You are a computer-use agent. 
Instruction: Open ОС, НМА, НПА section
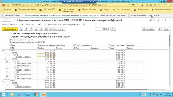[47, 10]
